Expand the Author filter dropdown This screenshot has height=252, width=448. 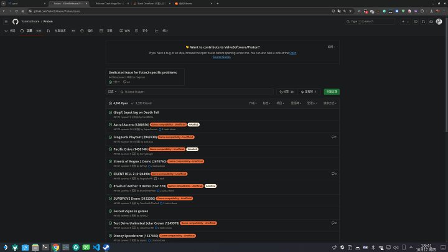(x=253, y=103)
